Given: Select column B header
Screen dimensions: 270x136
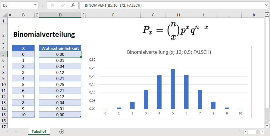Looking at the screenshot, I should (x=23, y=15).
